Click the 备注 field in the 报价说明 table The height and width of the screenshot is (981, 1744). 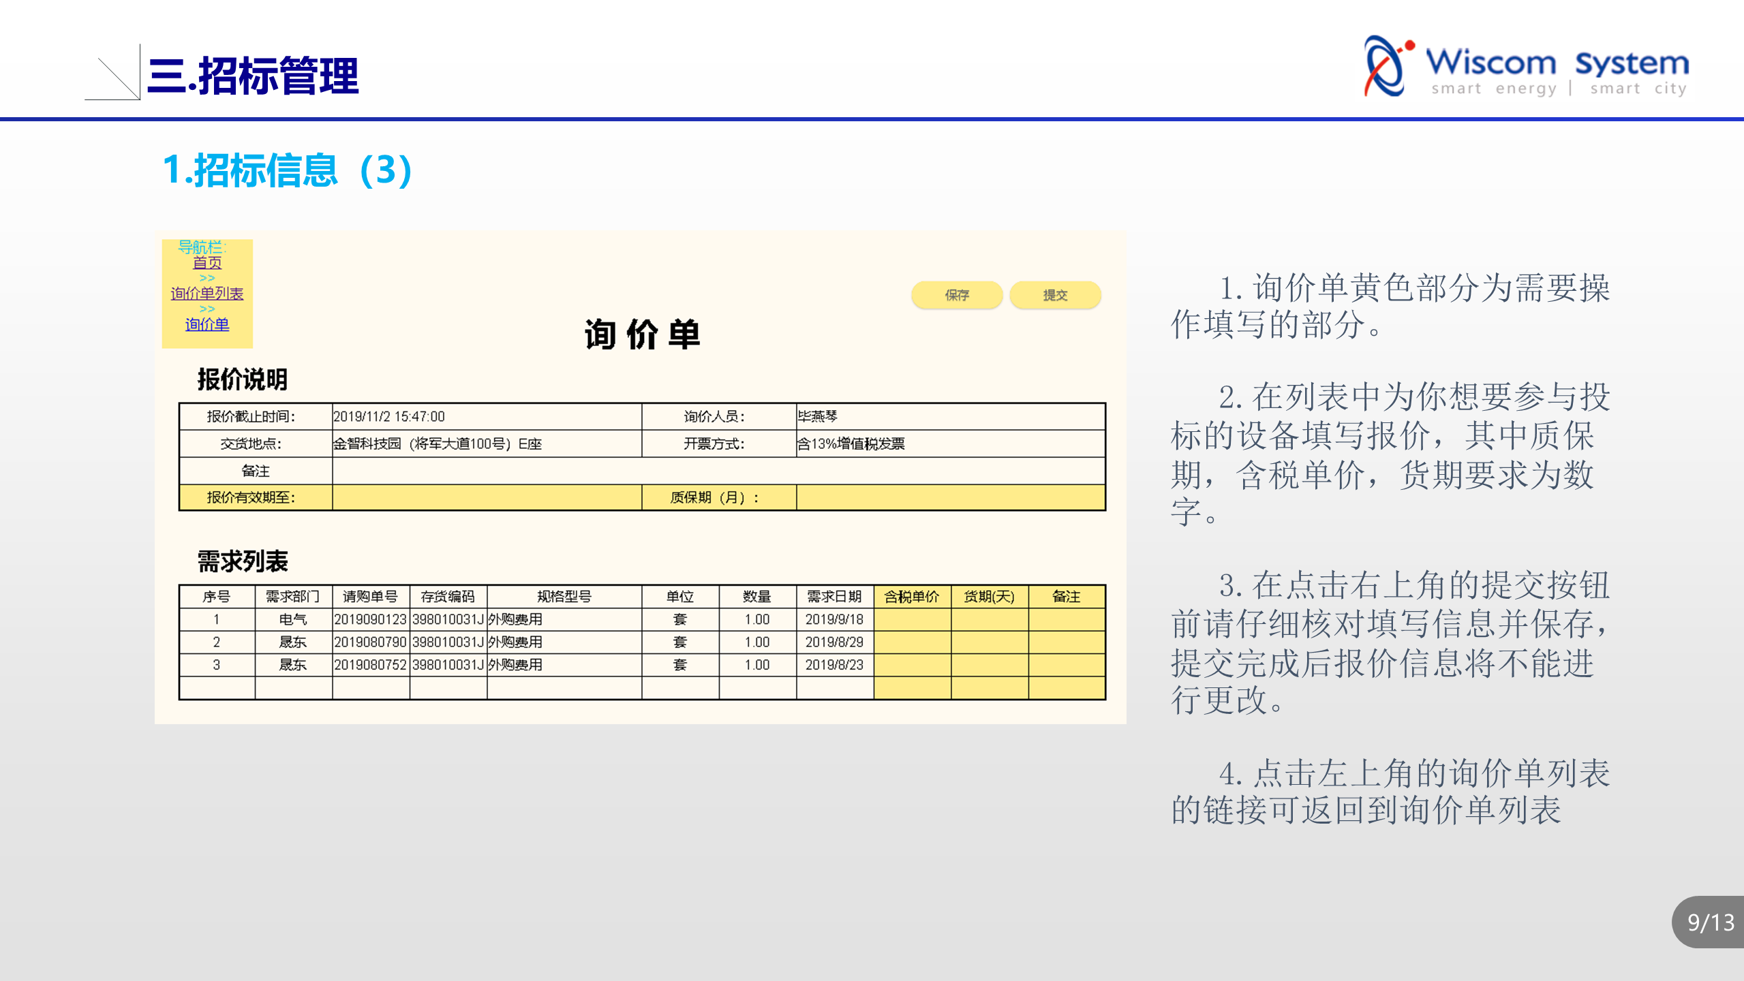(x=718, y=471)
